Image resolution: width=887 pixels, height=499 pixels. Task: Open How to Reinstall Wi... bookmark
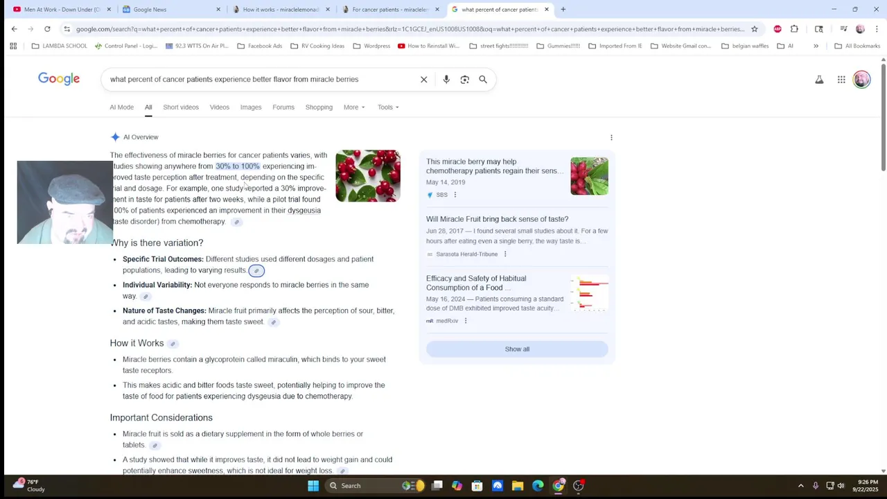point(429,46)
